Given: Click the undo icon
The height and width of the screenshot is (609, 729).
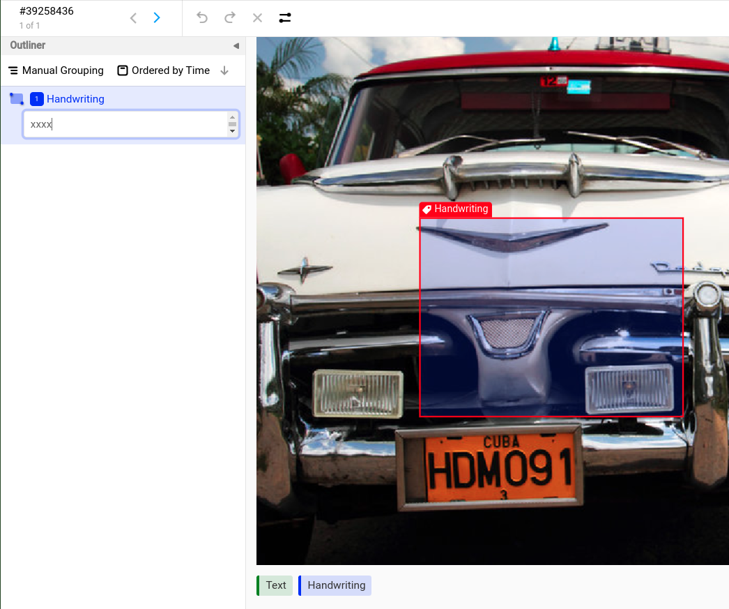Looking at the screenshot, I should pos(202,18).
